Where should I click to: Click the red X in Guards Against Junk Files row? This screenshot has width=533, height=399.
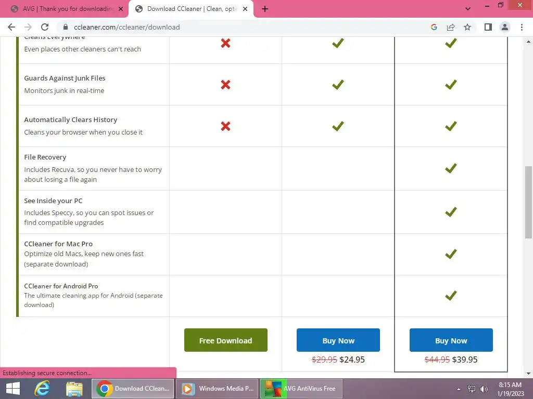[x=225, y=85]
